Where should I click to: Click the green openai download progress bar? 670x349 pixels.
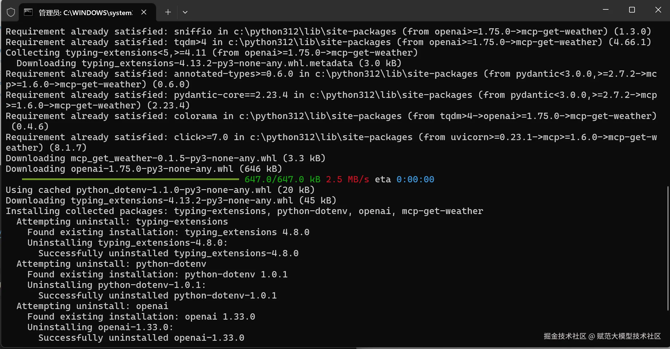[x=130, y=179]
